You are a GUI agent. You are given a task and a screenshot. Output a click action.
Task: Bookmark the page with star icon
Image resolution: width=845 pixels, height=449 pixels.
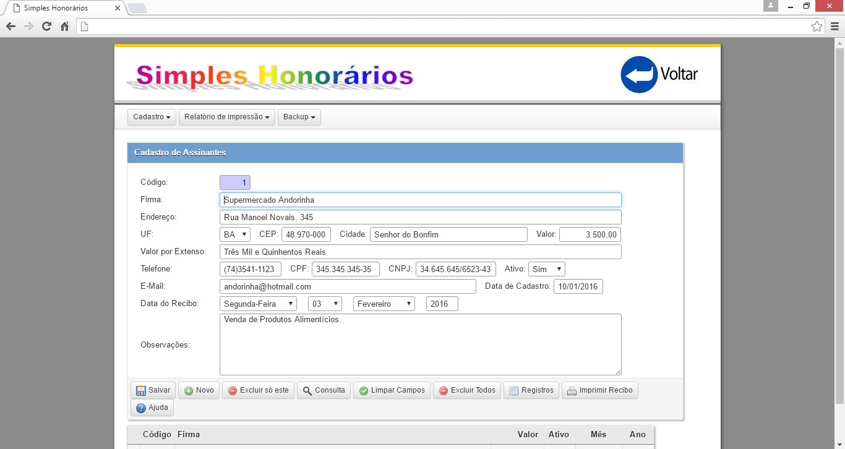pyautogui.click(x=817, y=26)
